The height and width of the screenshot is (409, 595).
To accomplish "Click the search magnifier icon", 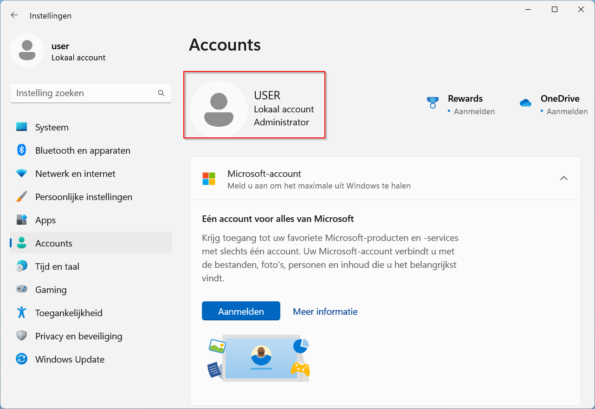I will (x=161, y=93).
